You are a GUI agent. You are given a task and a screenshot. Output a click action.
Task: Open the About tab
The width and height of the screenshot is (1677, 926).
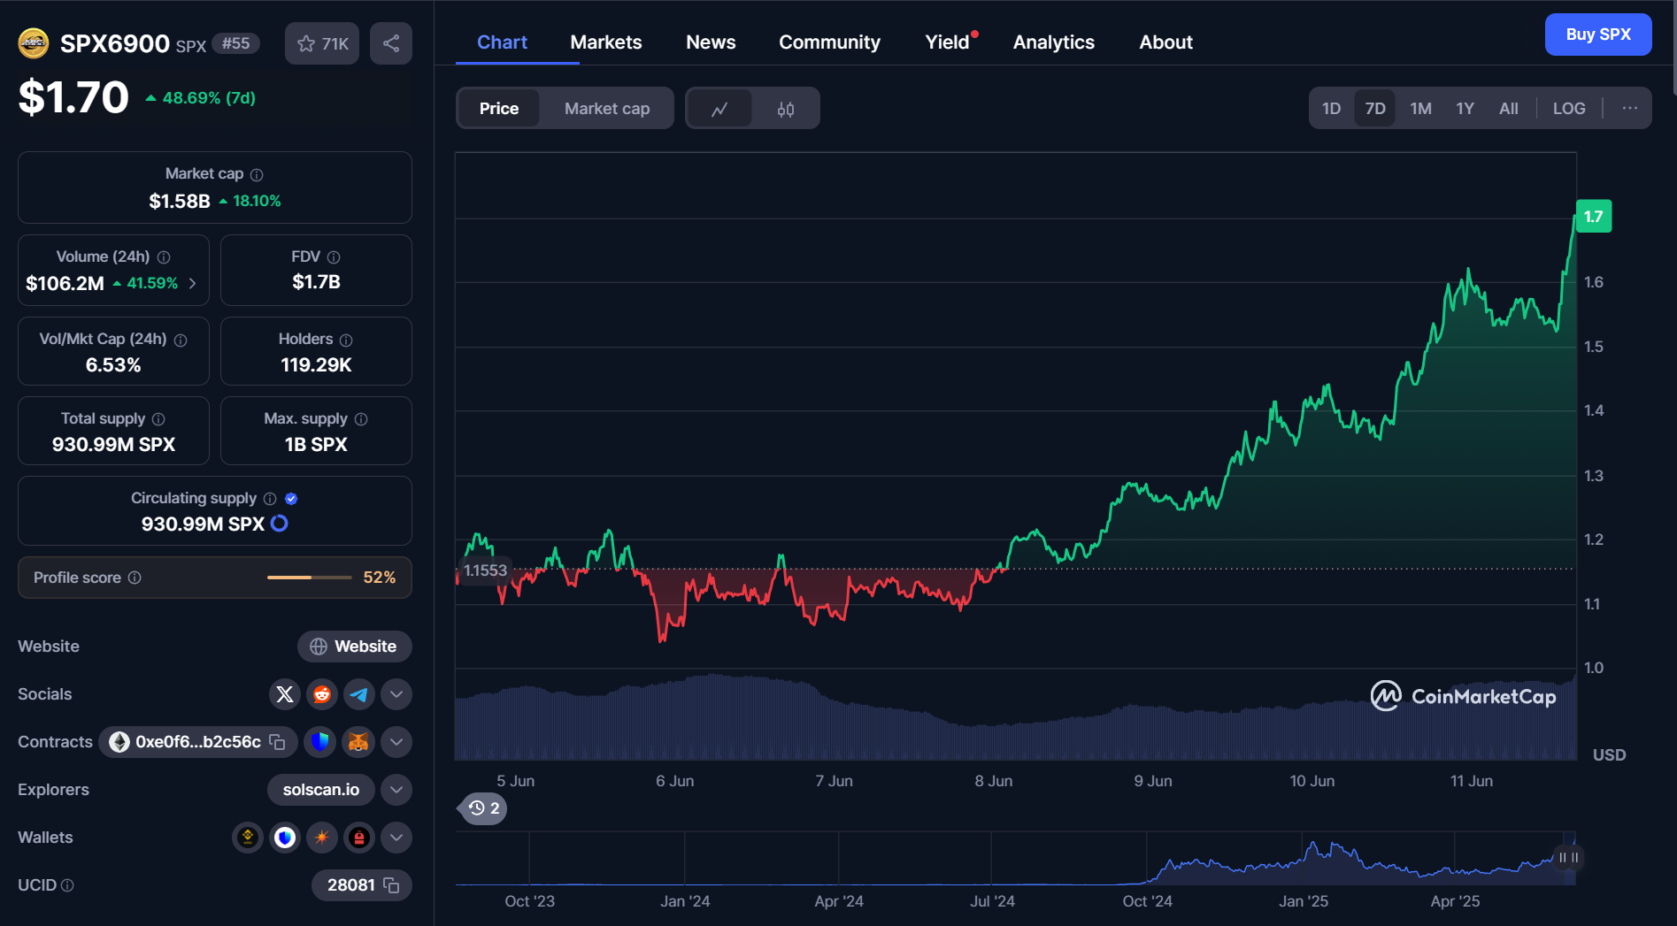[1165, 42]
